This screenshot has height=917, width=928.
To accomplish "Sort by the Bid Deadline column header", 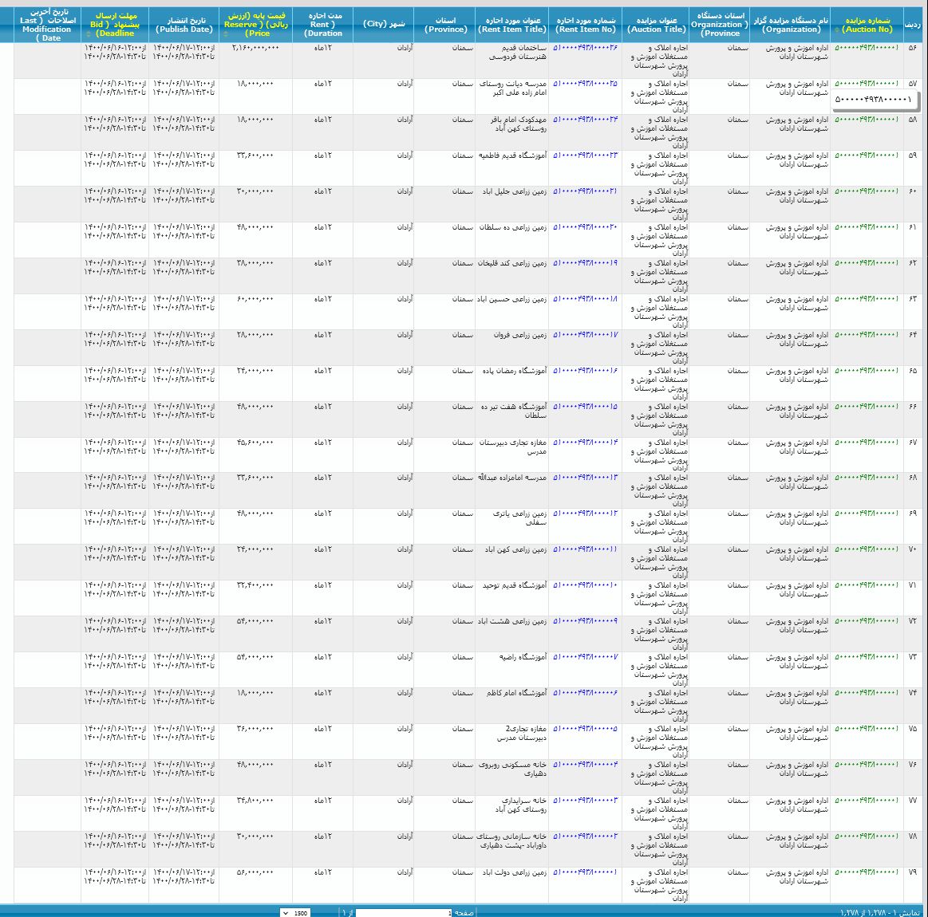I will (115, 25).
